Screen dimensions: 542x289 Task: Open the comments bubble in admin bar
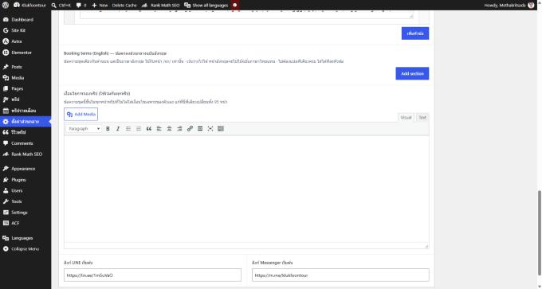pyautogui.click(x=81, y=6)
